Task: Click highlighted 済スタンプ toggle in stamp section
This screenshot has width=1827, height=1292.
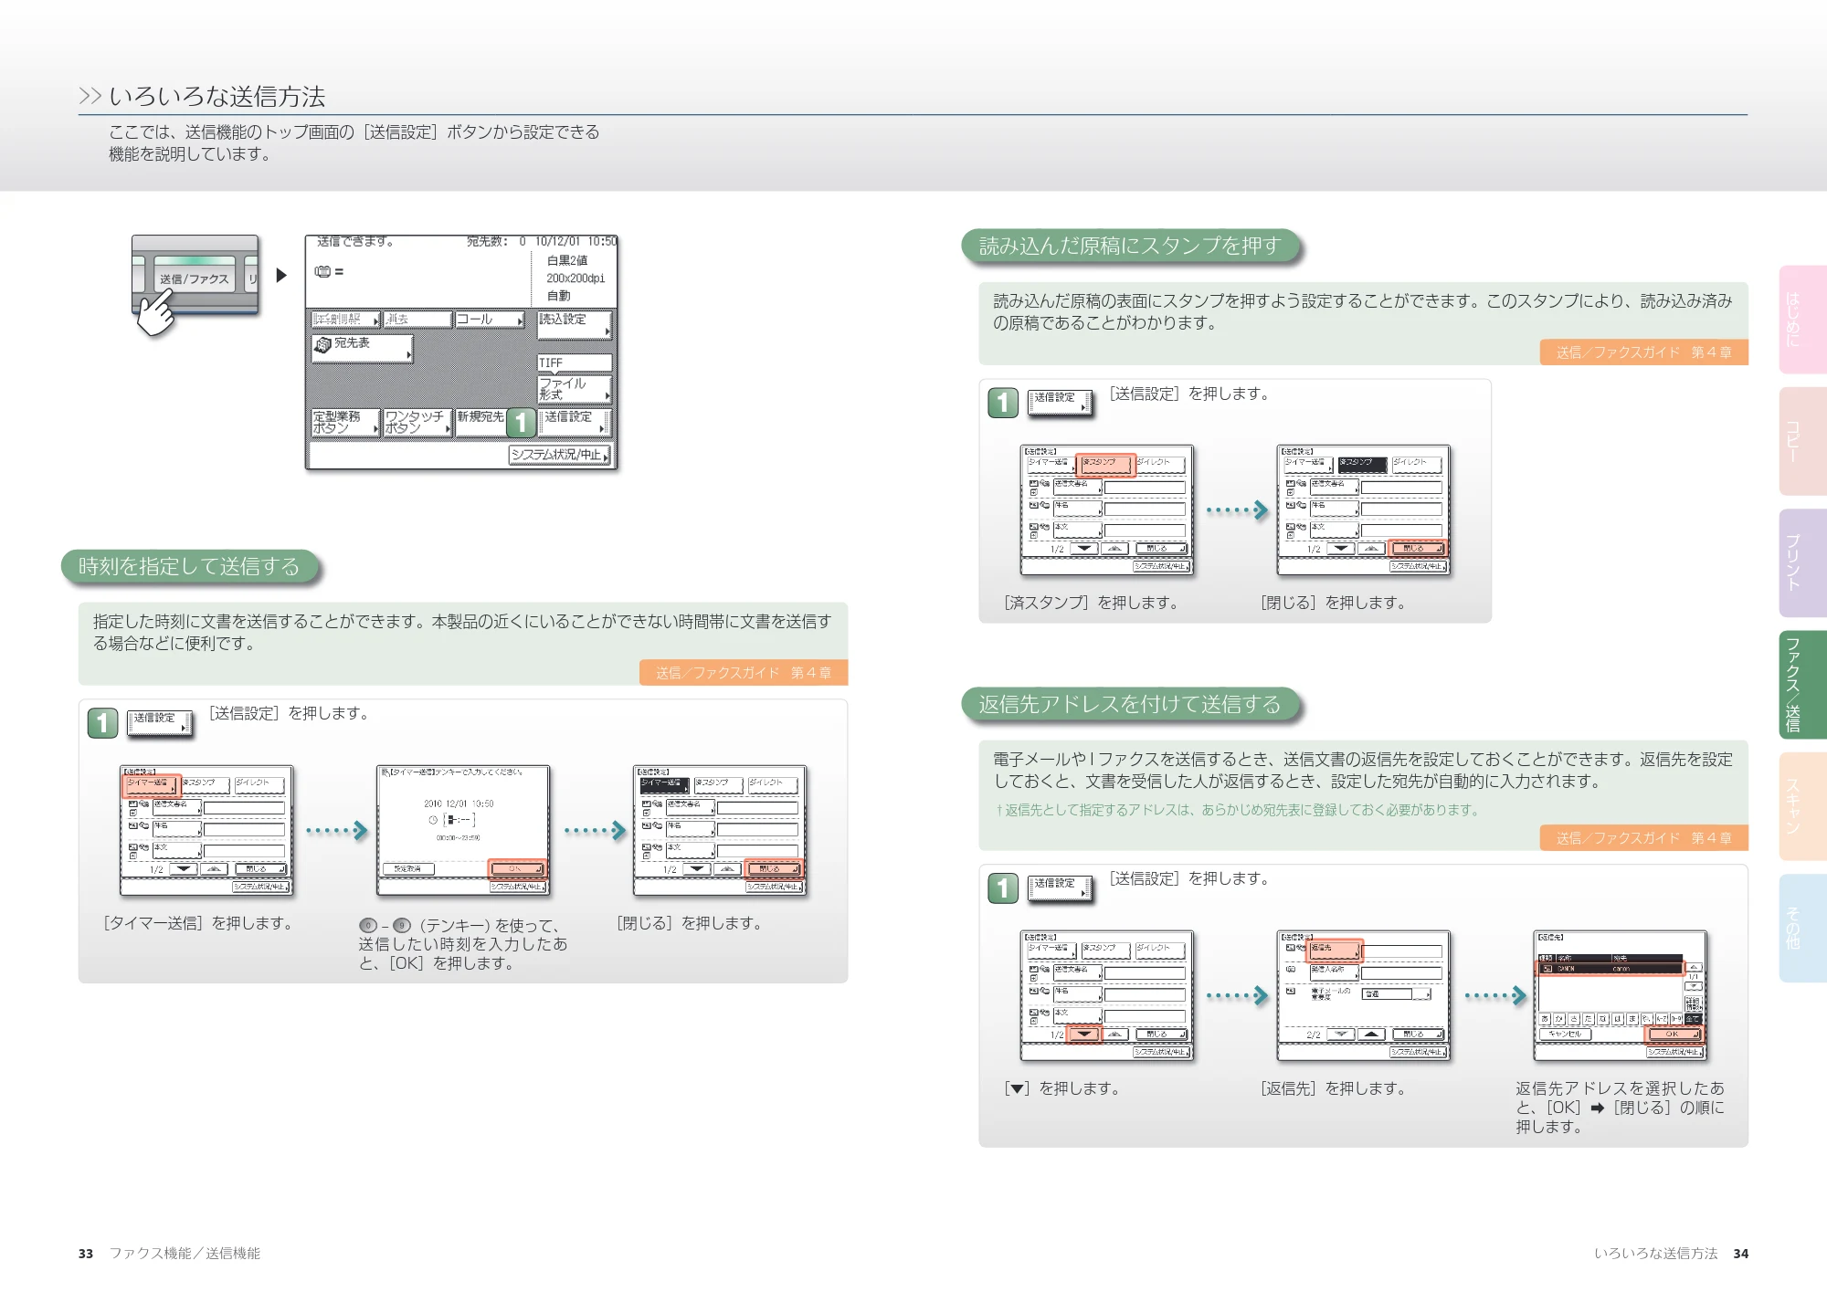Action: coord(1105,465)
